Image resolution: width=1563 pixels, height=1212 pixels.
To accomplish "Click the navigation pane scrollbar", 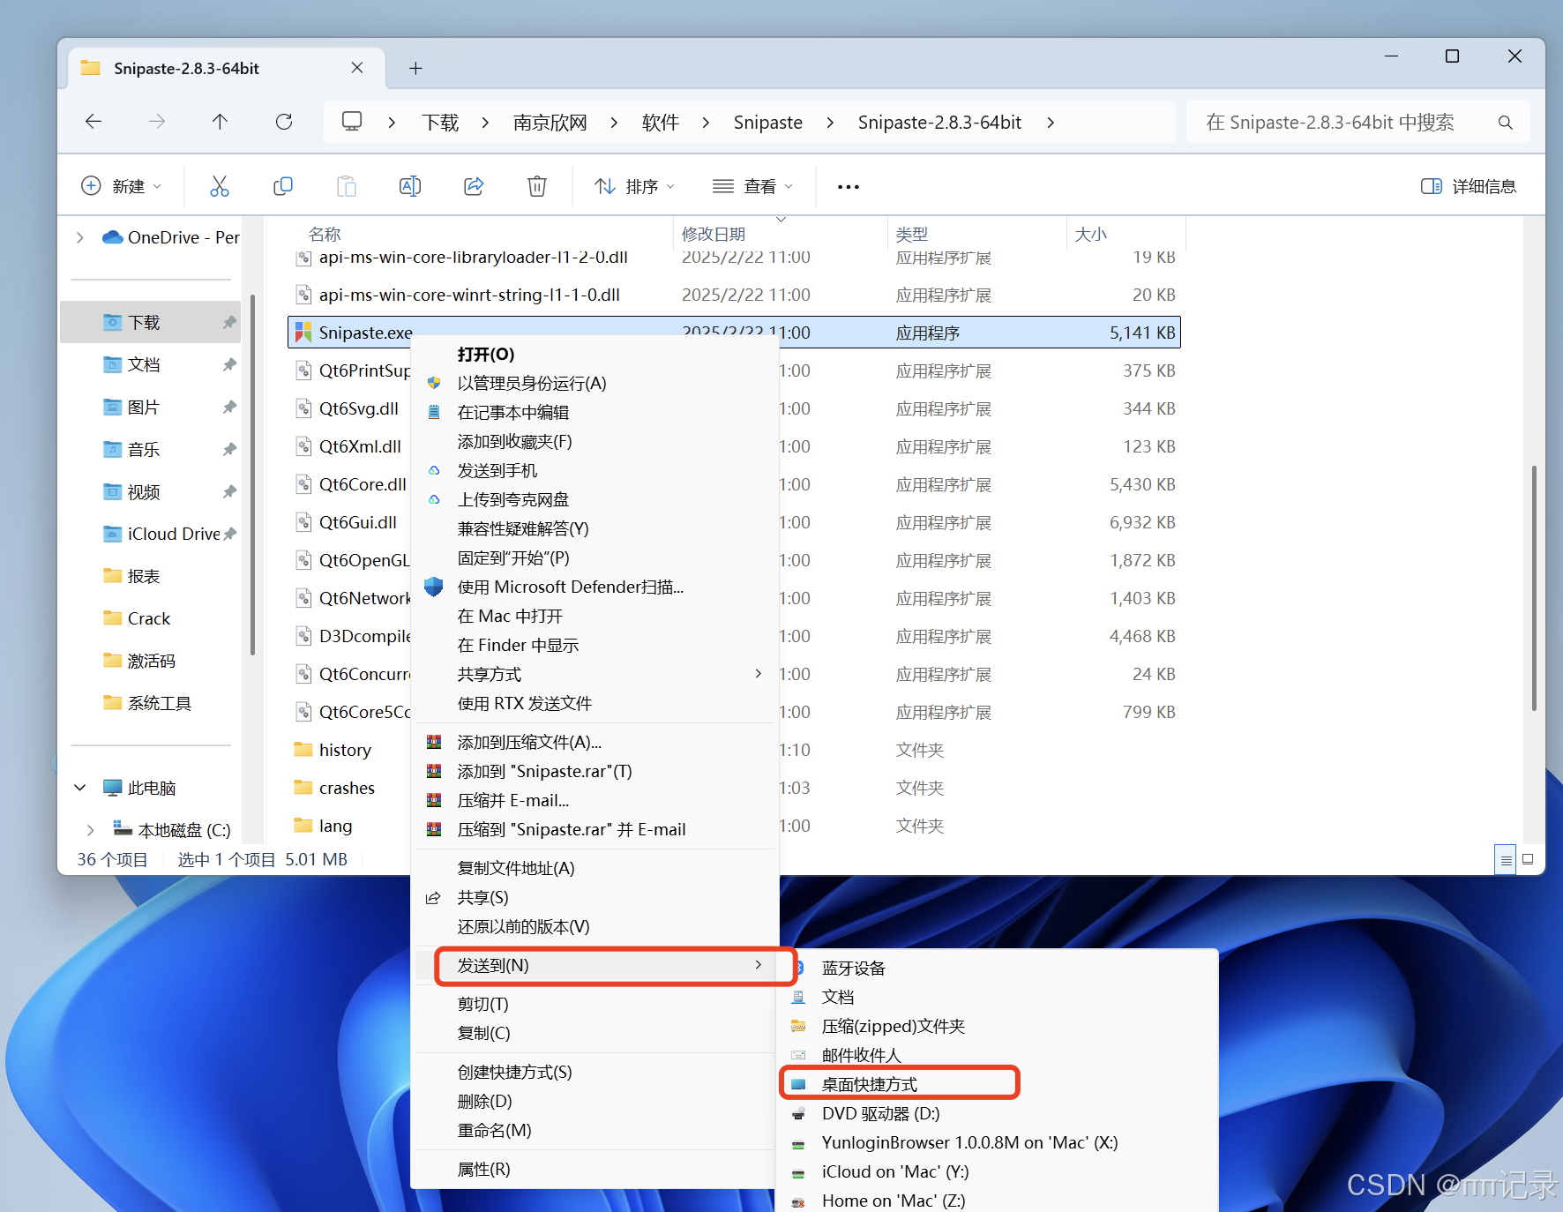I will tap(252, 476).
